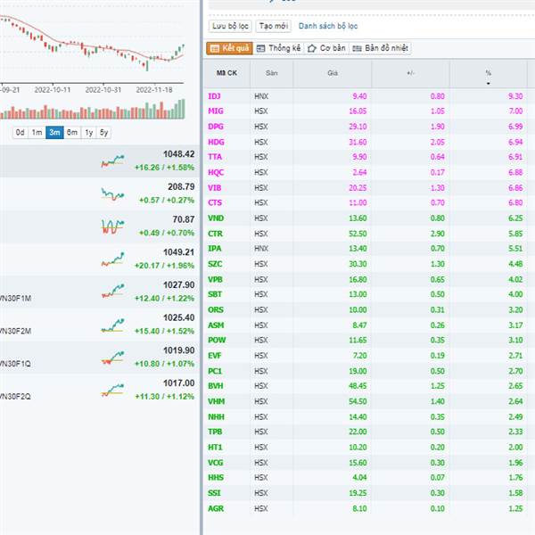
Task: Click the 9.30 percent value for IDJ
Action: click(x=515, y=96)
